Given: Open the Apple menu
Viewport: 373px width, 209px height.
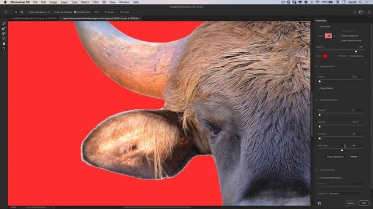Looking at the screenshot, I should tap(5, 2).
